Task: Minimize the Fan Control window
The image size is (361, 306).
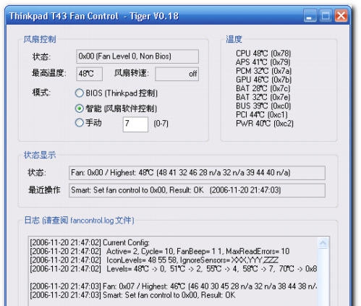Action: 310,16
